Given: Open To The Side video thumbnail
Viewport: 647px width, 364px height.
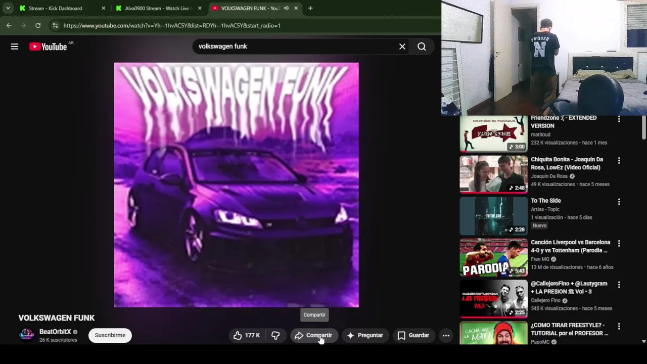Looking at the screenshot, I should (493, 216).
